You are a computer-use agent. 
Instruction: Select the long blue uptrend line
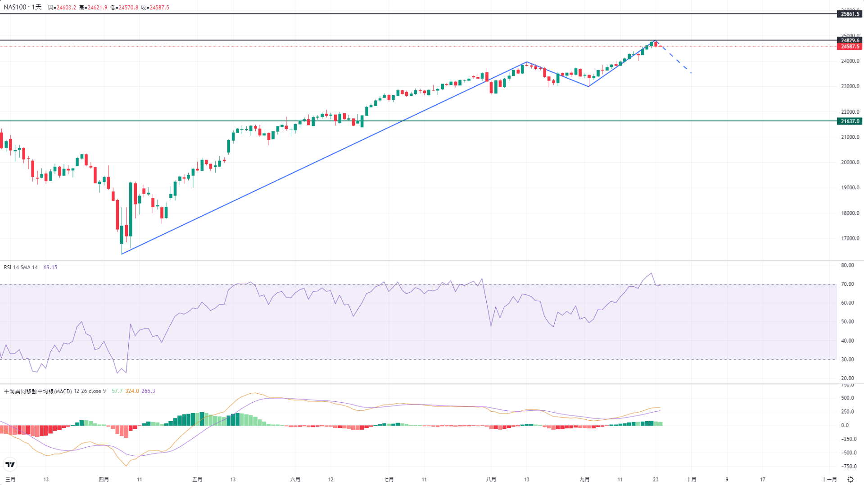(324, 158)
